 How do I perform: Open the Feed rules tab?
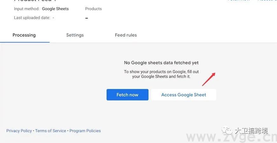(126, 35)
